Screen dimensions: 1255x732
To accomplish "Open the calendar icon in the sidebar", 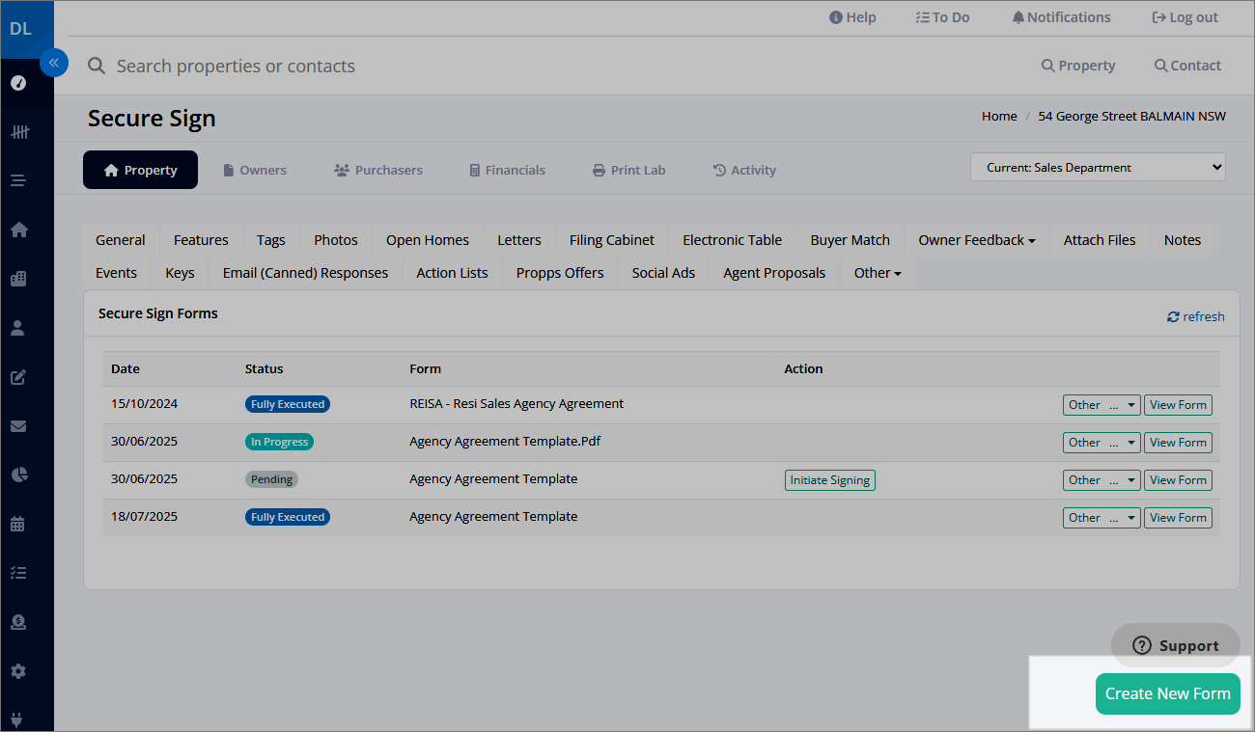I will (18, 525).
